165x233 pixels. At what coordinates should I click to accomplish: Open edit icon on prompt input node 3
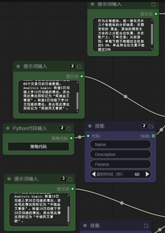70,179
